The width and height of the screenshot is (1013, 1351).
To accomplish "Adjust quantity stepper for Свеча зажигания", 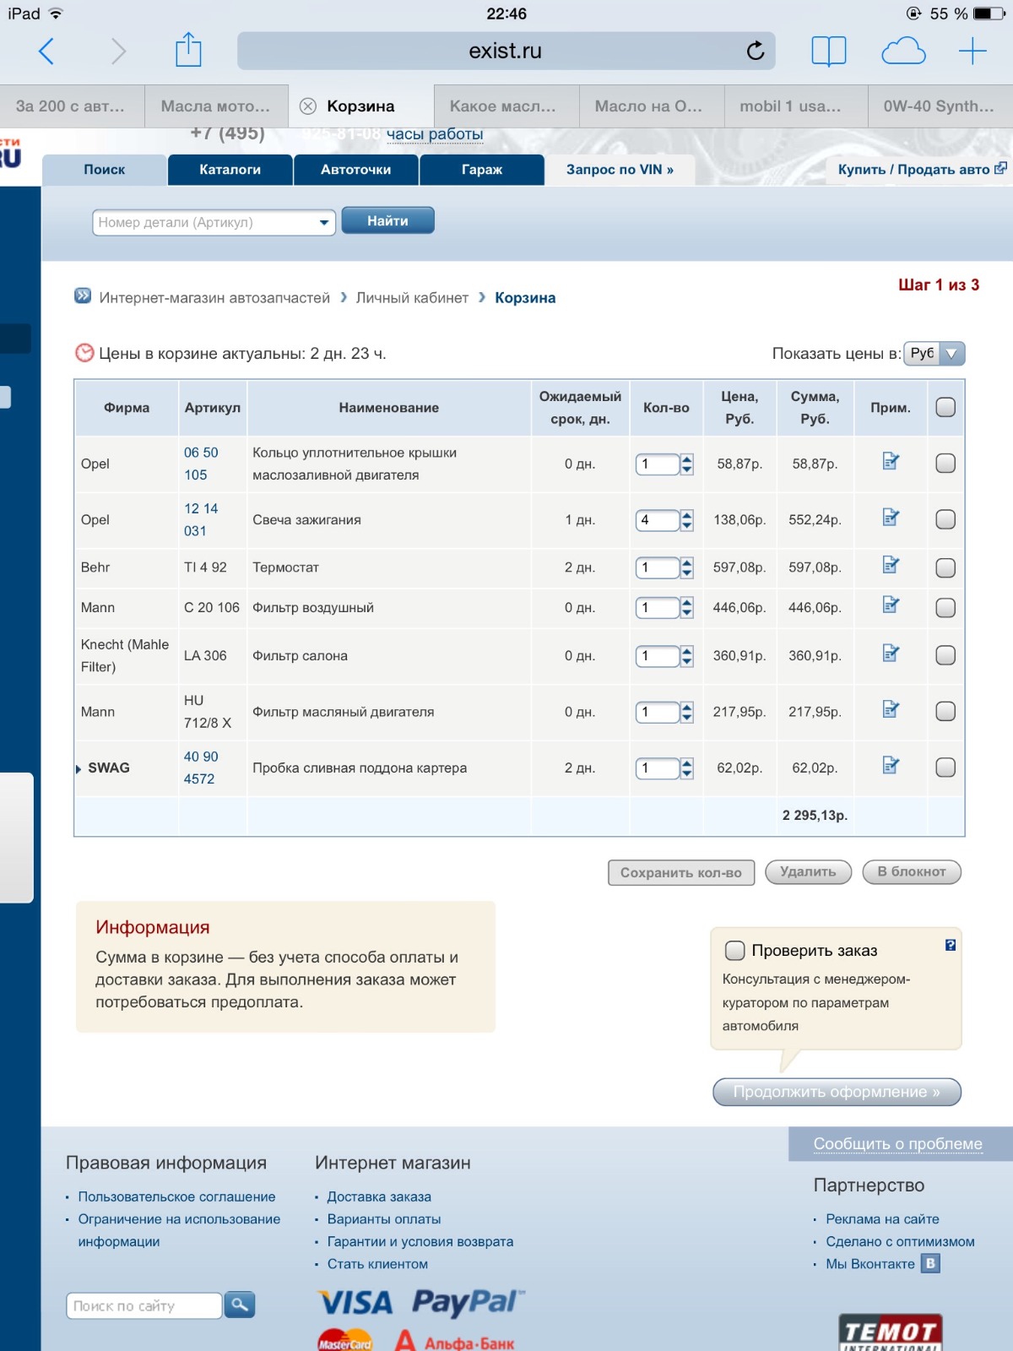I will click(686, 520).
